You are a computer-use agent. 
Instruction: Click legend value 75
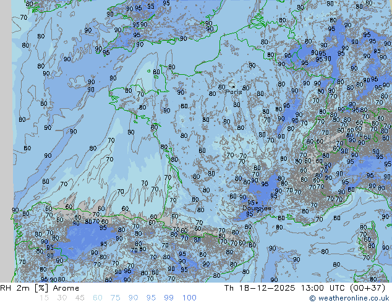116,298
